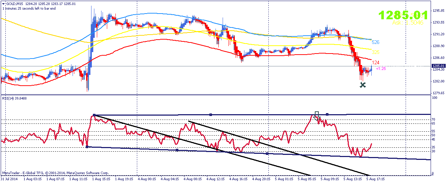
Task: Click the 65 level on the RSI scale
Action: click(433, 123)
